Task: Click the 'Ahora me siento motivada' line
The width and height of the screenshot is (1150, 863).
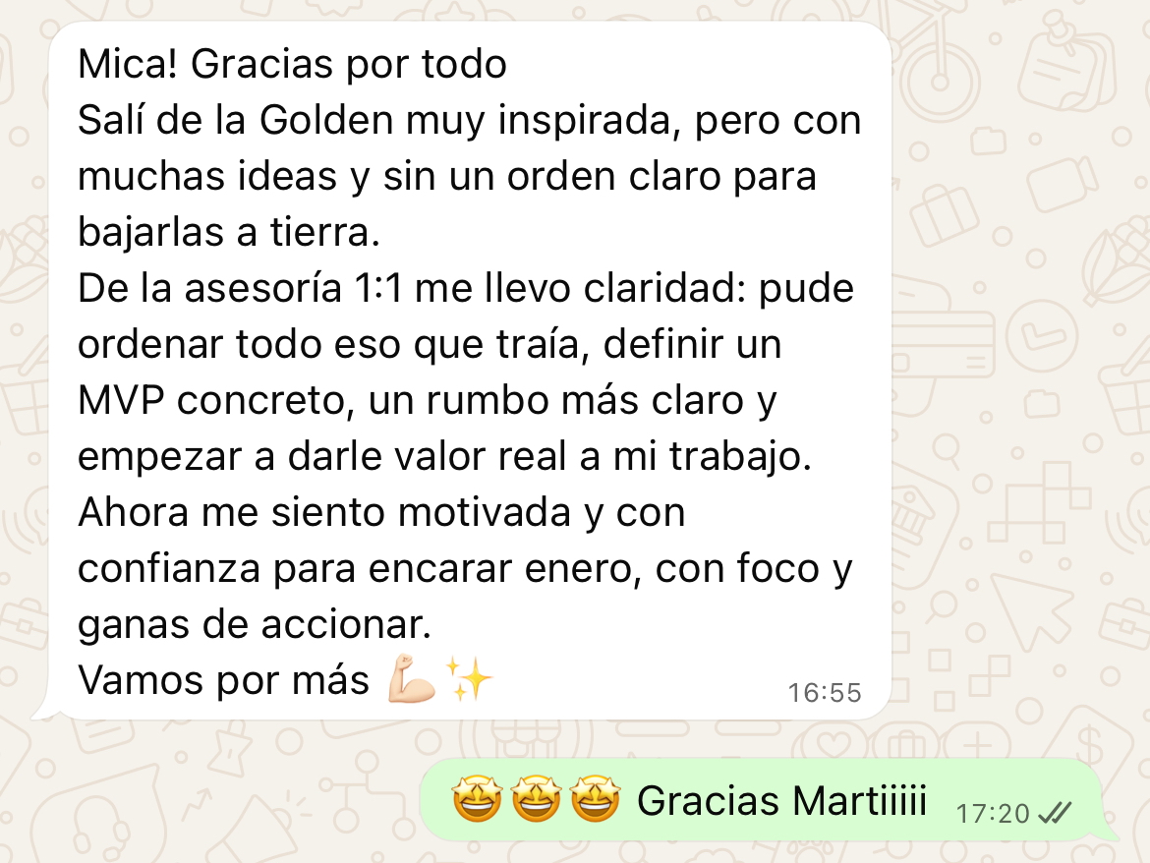Action: point(324,512)
